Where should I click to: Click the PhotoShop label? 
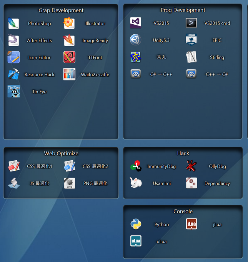40,24
